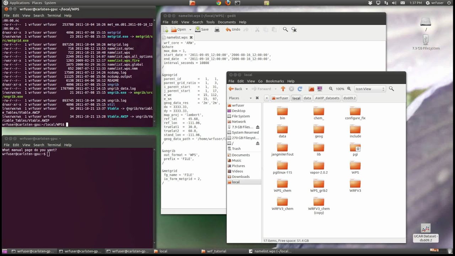The height and width of the screenshot is (256, 455).
Task: Zoom out in the file browser
Action: 331,89
